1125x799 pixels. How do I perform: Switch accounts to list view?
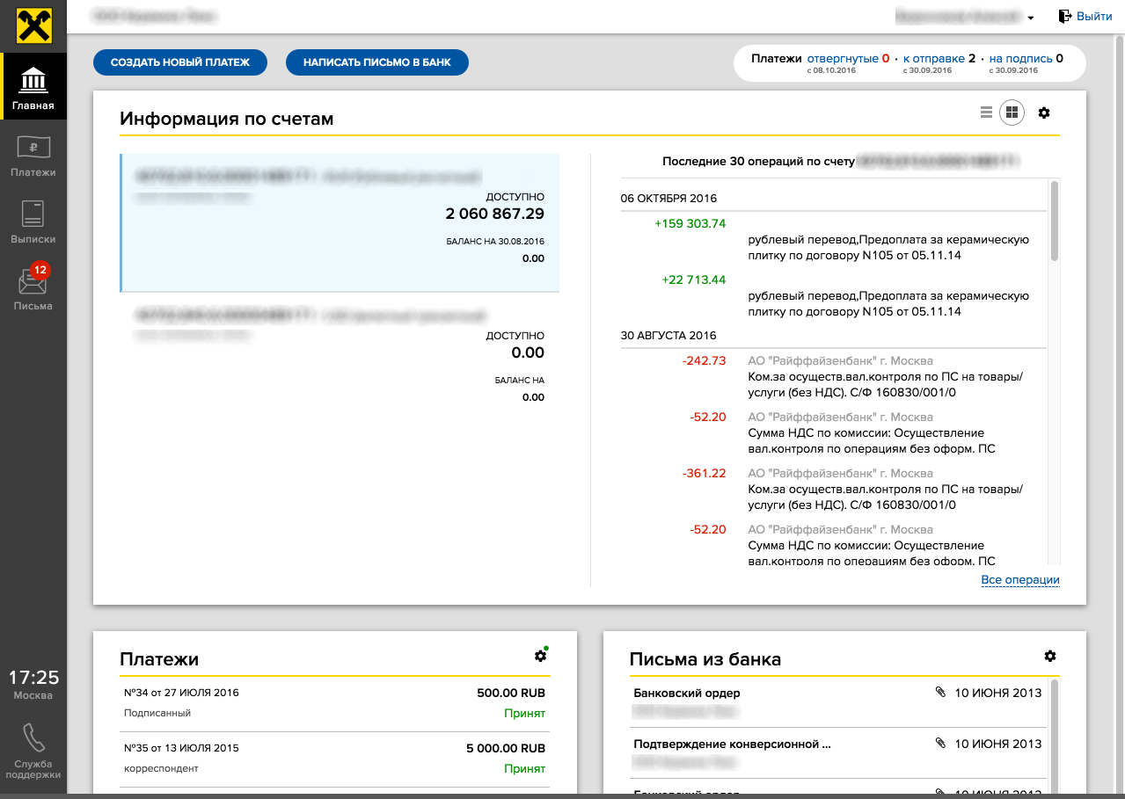click(986, 113)
